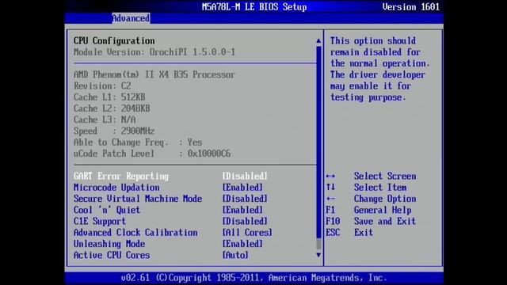Change GART Error Reporting Disabled value
507x285 pixels.
(x=245, y=176)
